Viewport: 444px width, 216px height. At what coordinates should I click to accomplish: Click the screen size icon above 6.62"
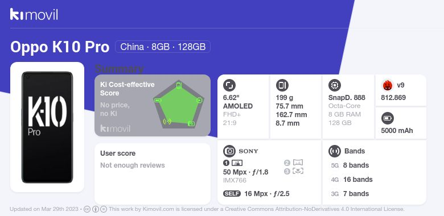(x=229, y=85)
